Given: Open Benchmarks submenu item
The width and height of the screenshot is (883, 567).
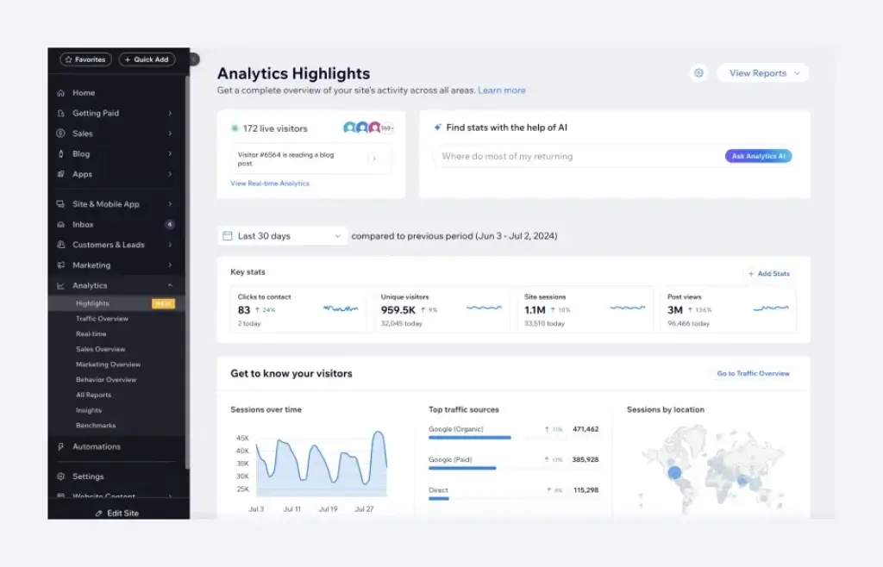Looking at the screenshot, I should [x=96, y=426].
